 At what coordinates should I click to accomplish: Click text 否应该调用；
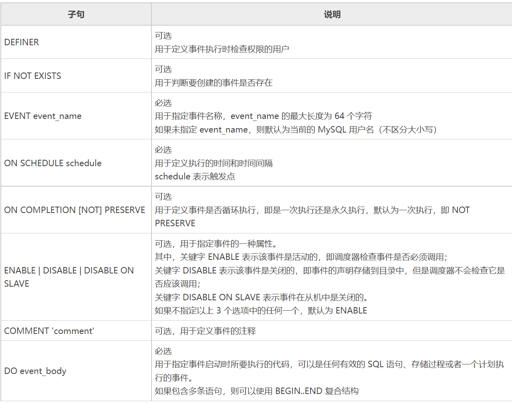pos(178,284)
